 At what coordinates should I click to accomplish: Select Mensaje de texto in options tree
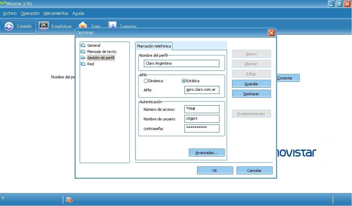tap(102, 52)
